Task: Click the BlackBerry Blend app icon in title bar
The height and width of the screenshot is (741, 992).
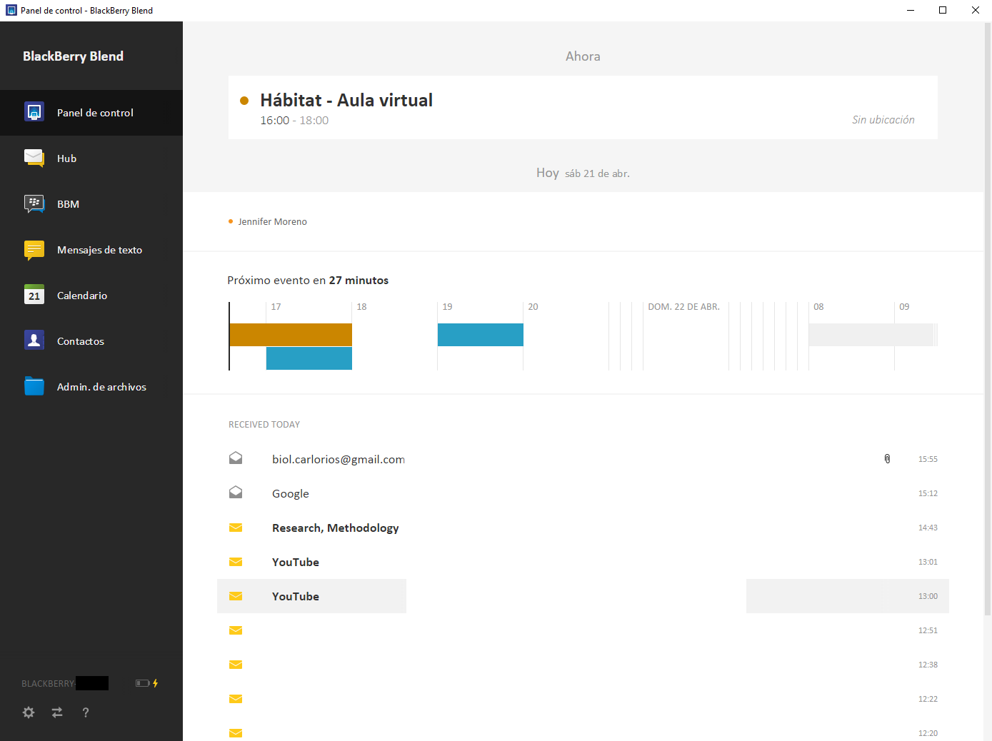Action: tap(11, 10)
